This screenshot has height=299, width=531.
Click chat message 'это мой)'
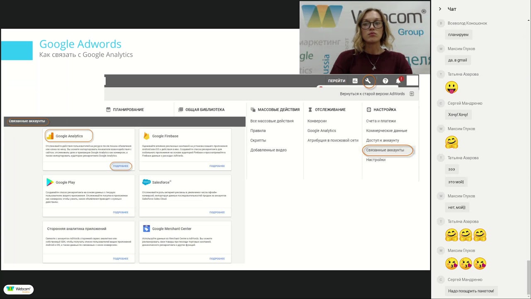pos(456,182)
